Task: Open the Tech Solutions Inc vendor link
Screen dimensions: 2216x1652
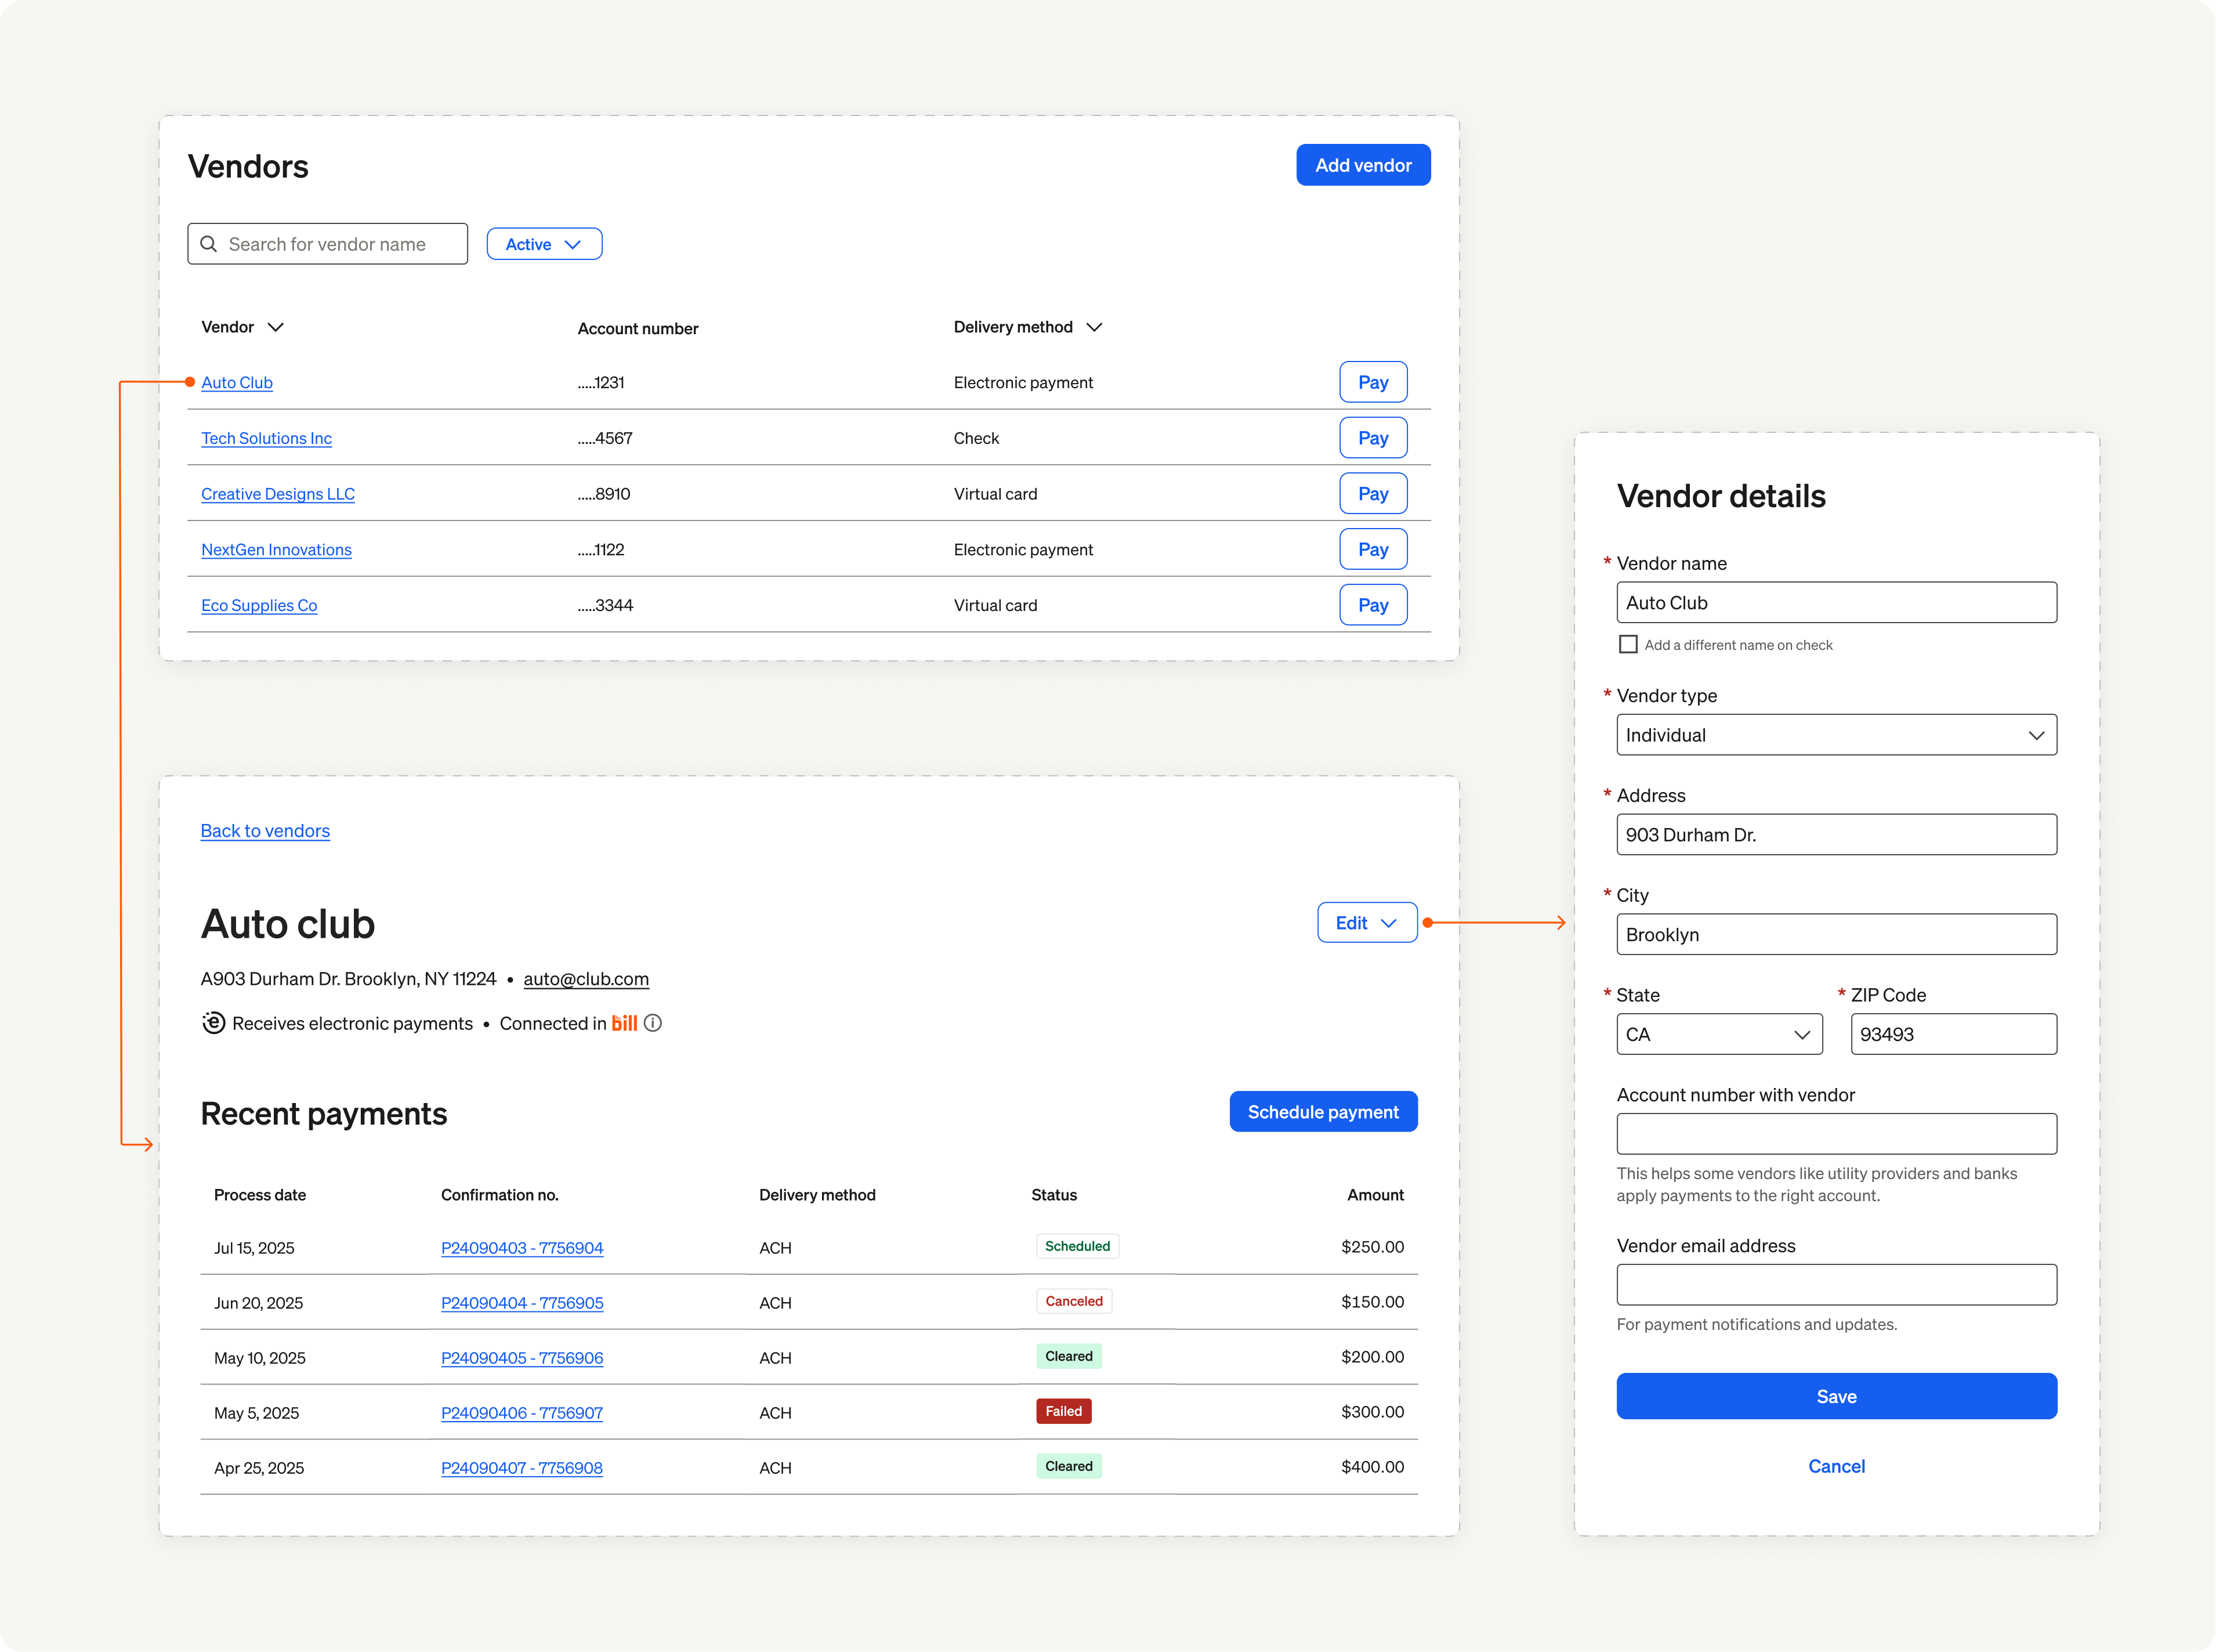Action: point(266,438)
